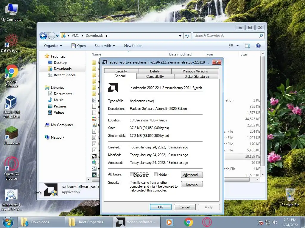The height and width of the screenshot is (228, 305).
Task: Click the file name text field
Action: 166,88
